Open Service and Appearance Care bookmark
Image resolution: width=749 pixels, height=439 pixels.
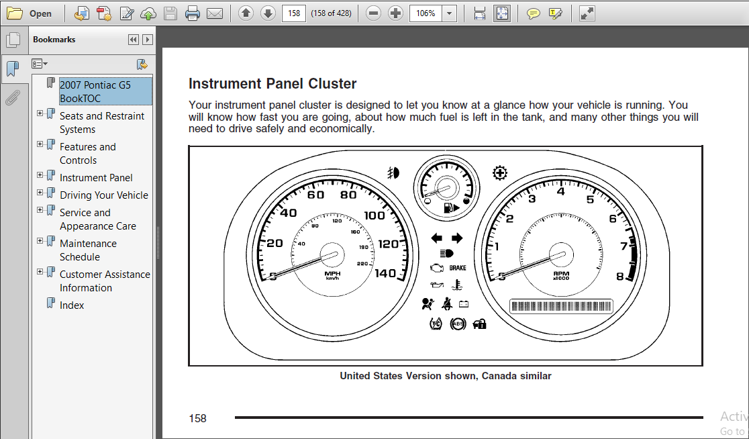click(97, 220)
